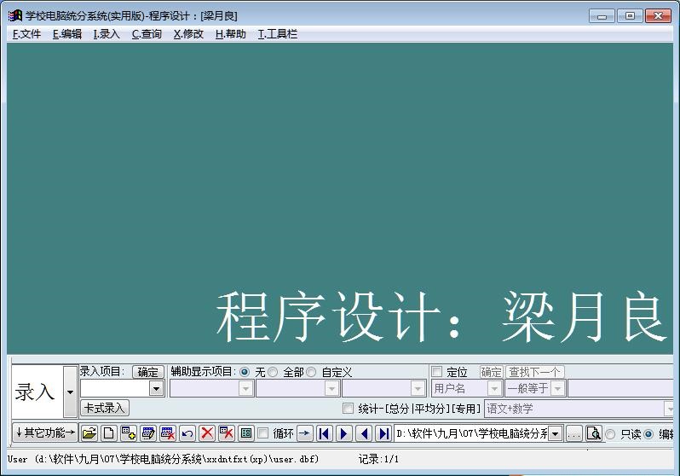Open the H.帮助 menu
Viewport: 680px width, 476px height.
click(x=231, y=34)
